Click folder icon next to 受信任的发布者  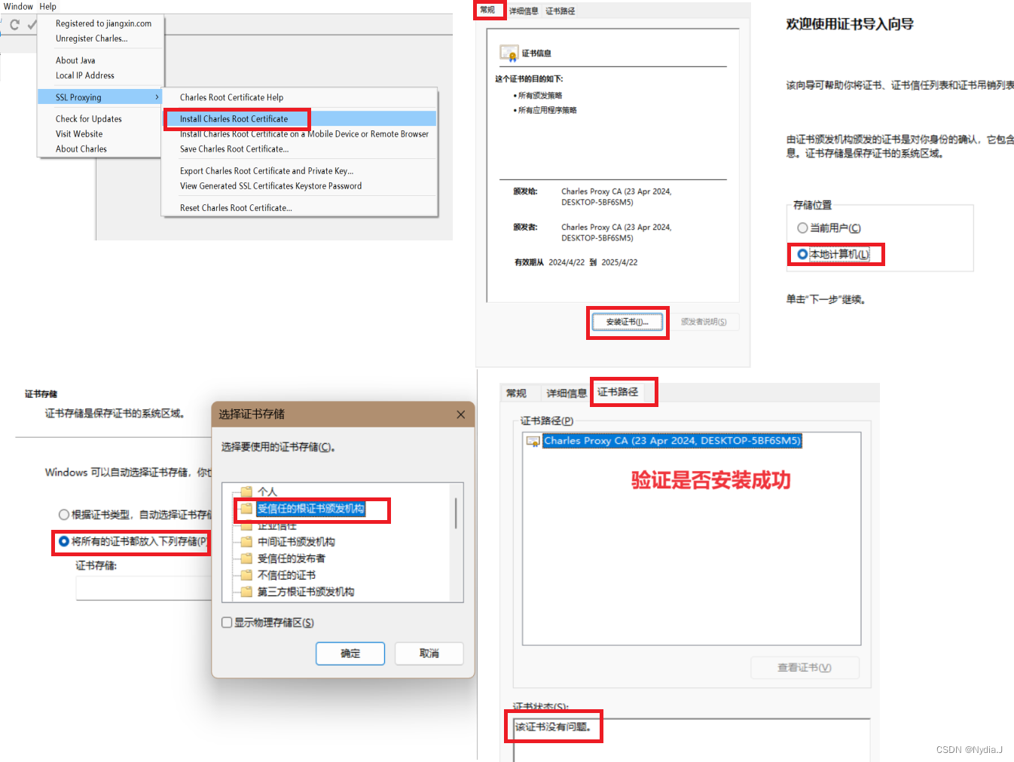tap(246, 558)
